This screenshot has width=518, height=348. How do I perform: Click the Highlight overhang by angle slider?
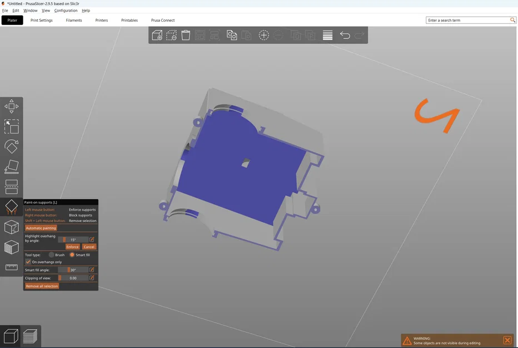(73, 239)
